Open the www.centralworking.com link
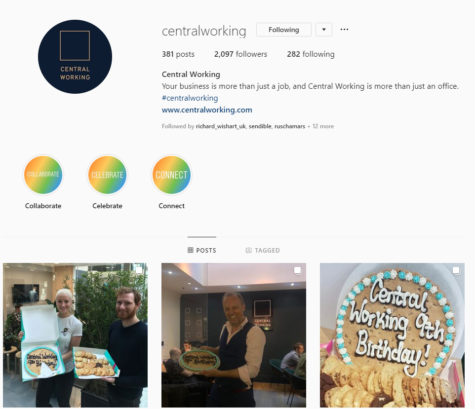The image size is (475, 409). [207, 110]
